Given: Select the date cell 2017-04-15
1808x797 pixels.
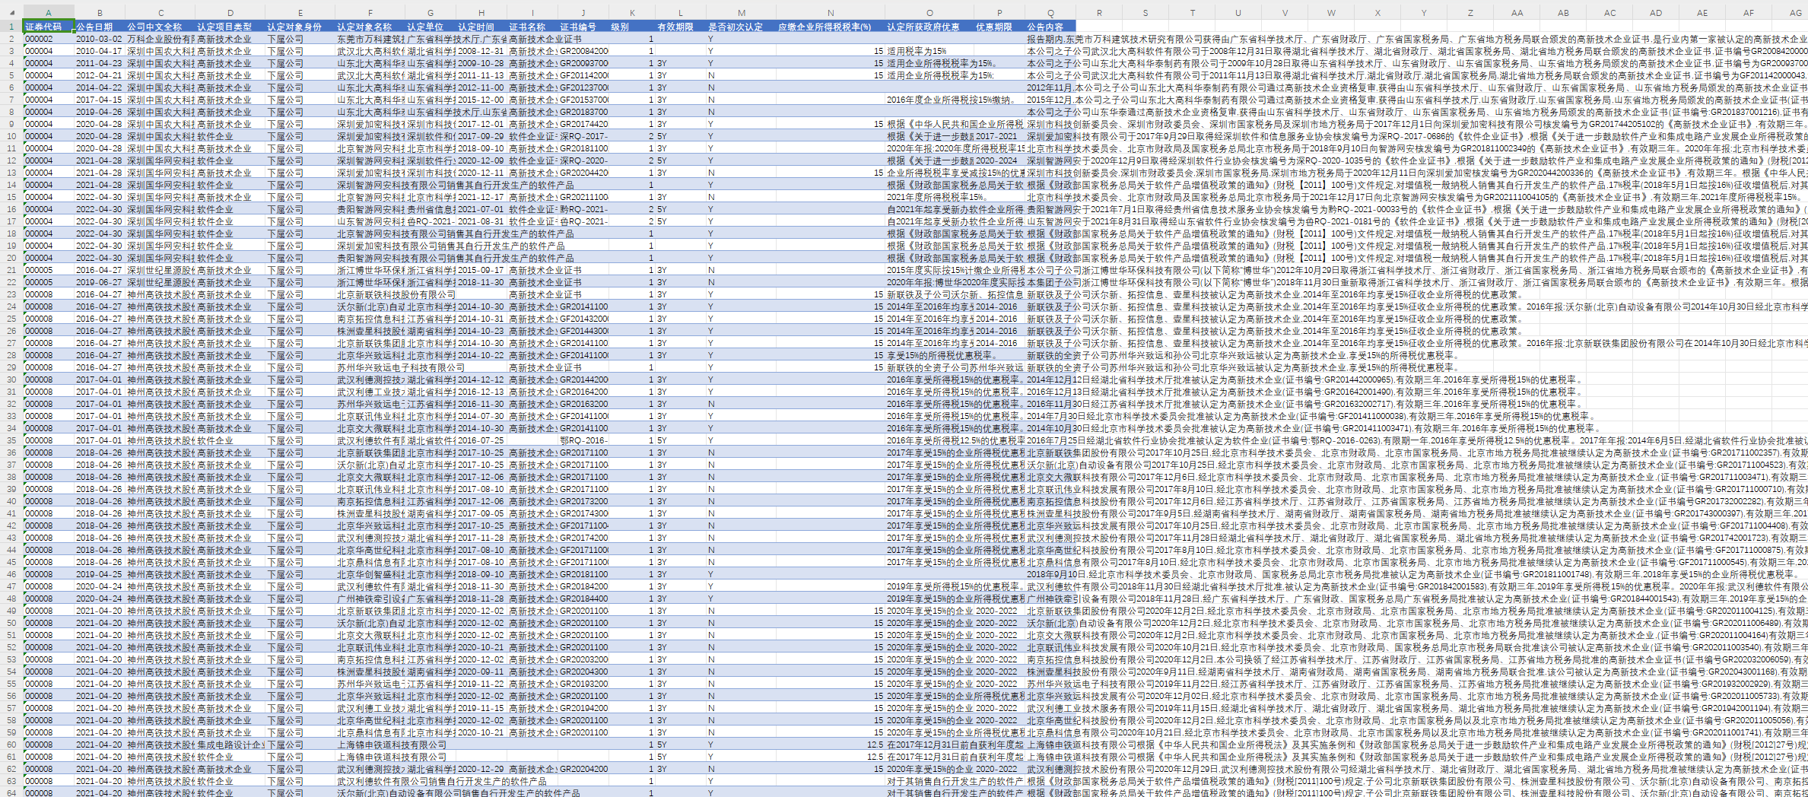Looking at the screenshot, I should [x=100, y=100].
